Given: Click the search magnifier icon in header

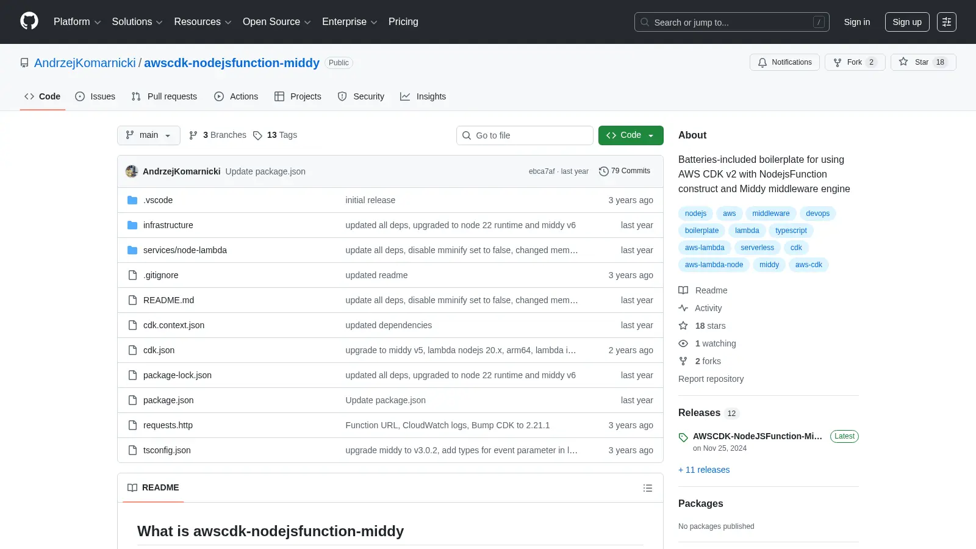Looking at the screenshot, I should click(645, 22).
